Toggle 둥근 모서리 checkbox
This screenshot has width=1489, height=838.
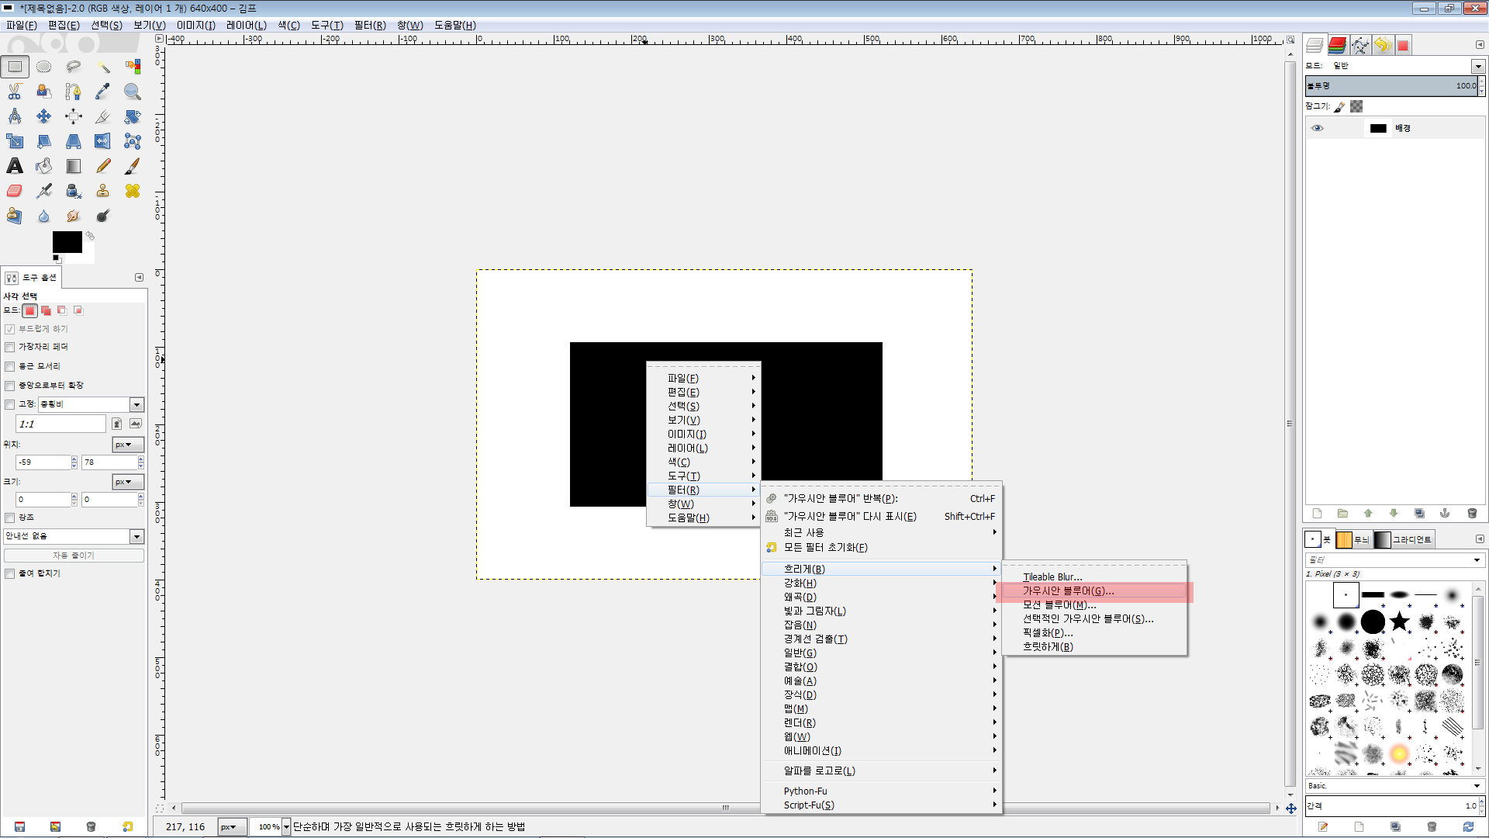10,367
